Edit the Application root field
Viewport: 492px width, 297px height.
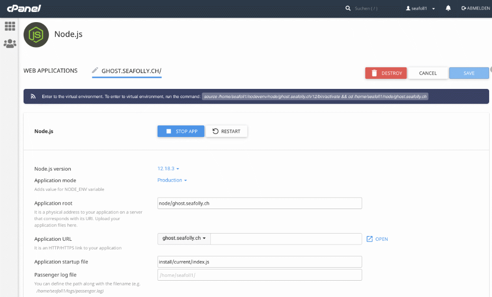click(259, 203)
